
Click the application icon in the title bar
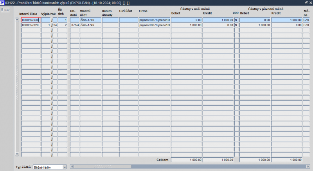tap(2, 3)
